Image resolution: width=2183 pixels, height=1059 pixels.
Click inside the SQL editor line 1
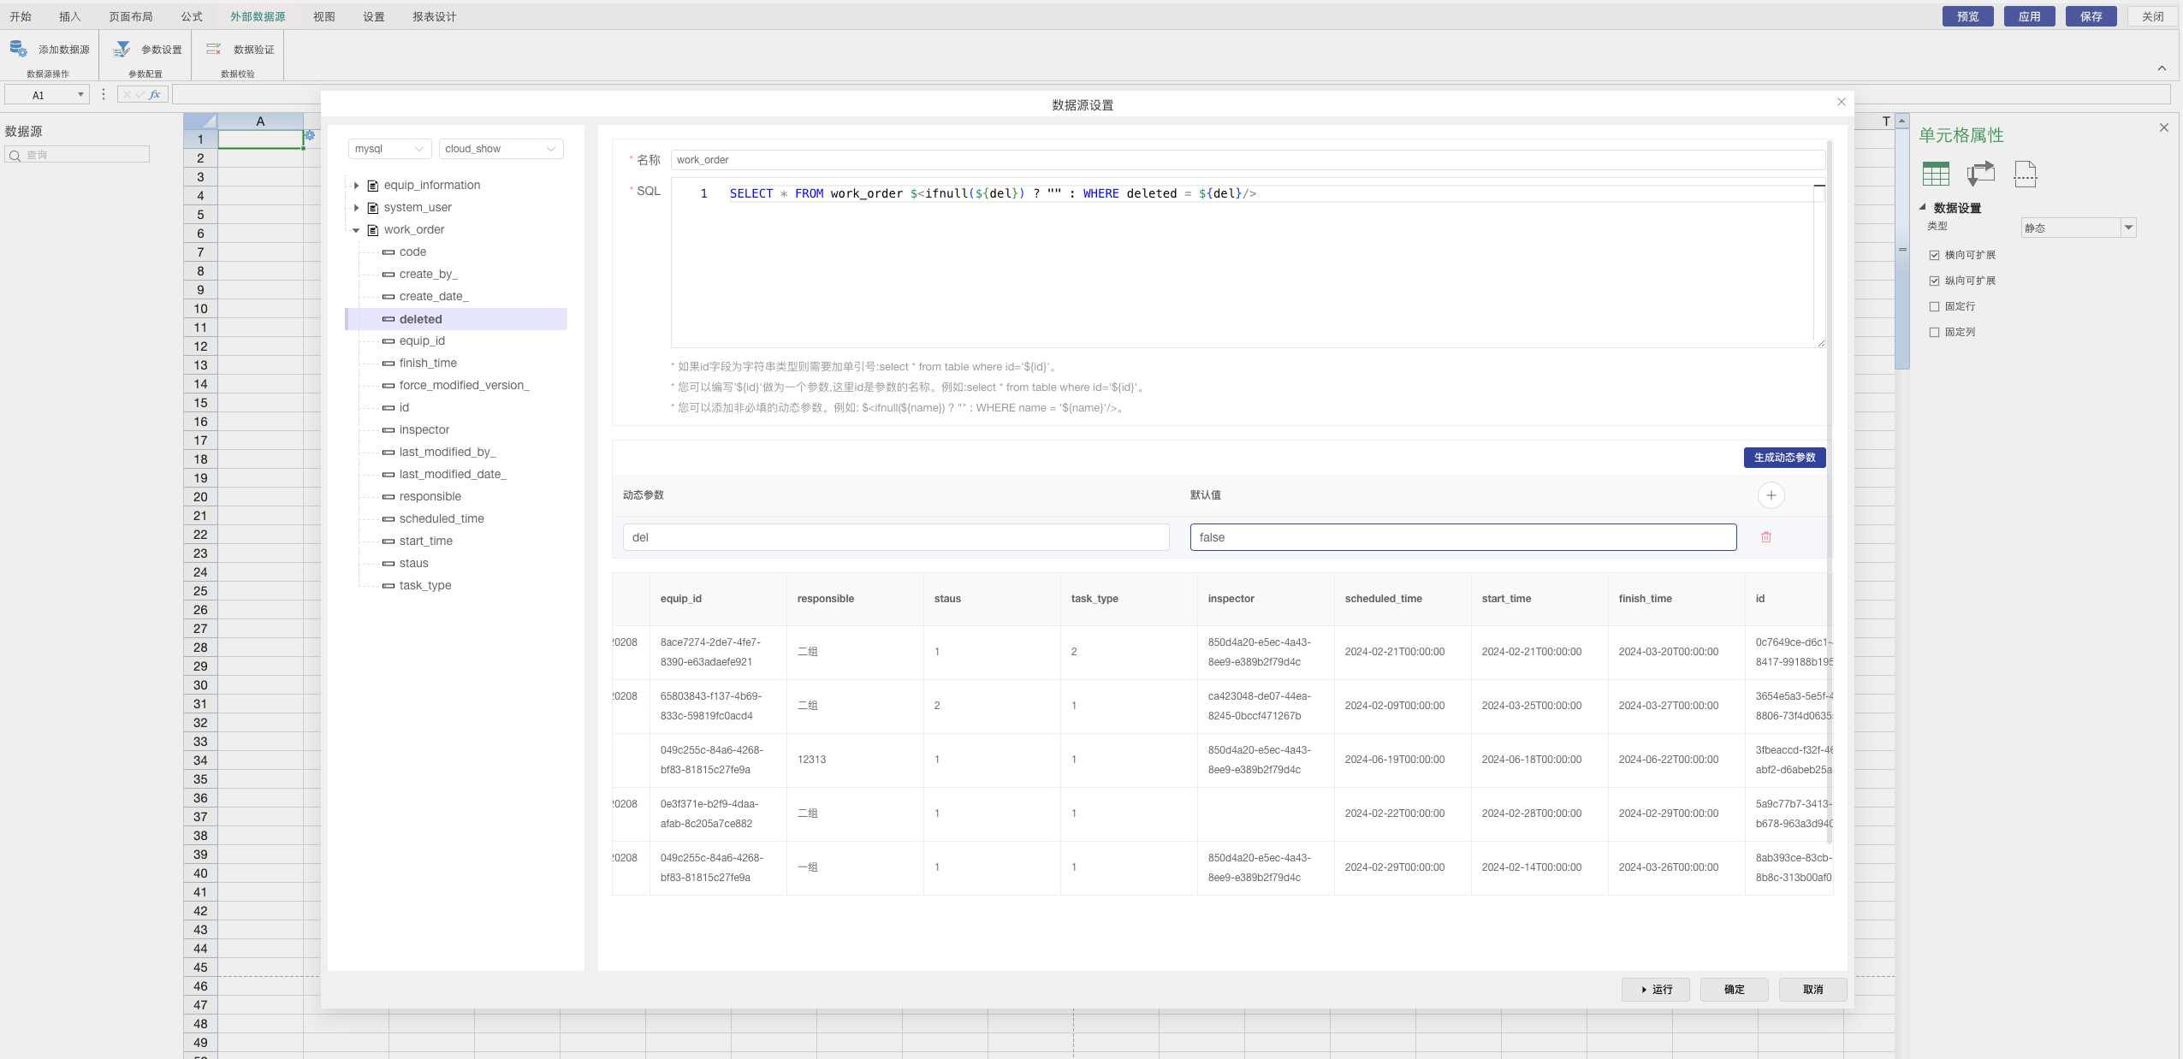click(x=993, y=194)
